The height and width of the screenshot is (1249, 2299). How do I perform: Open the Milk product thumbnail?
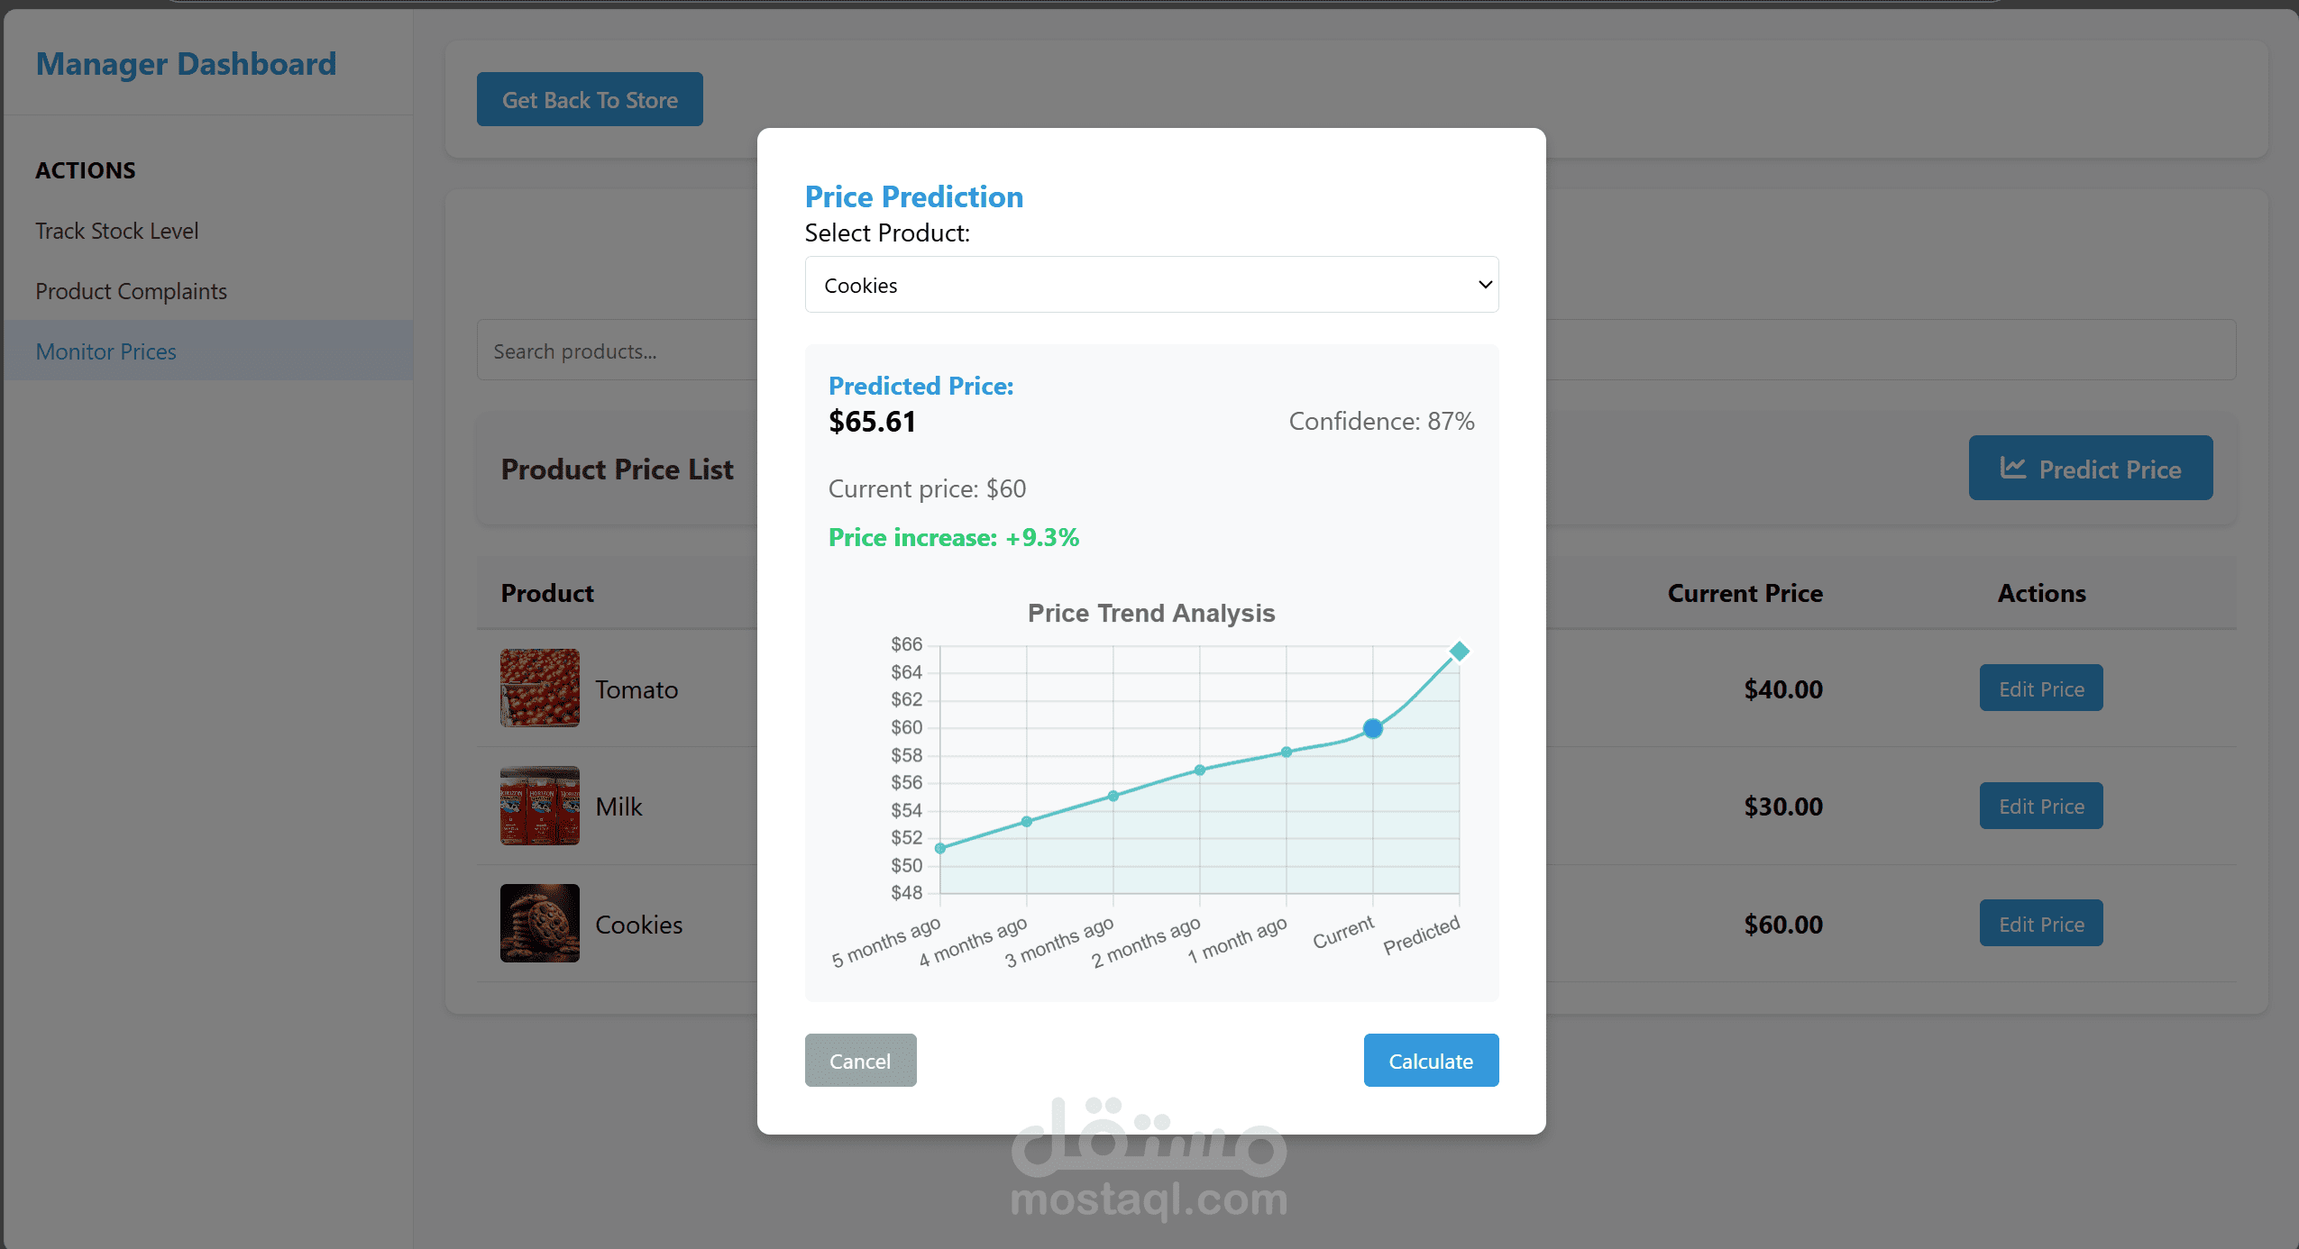(540, 806)
